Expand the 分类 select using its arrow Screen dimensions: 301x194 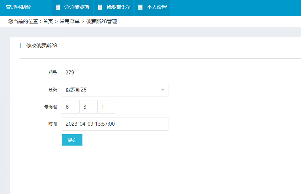tap(163, 90)
